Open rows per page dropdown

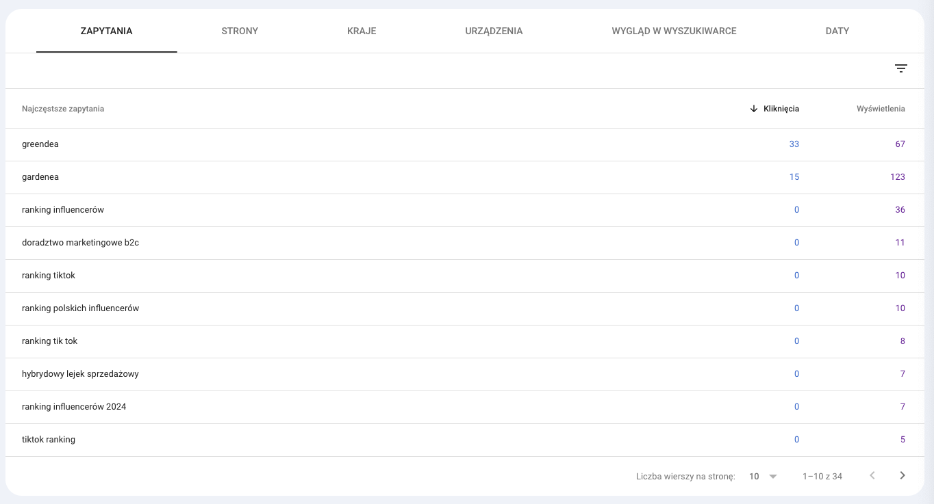pos(763,476)
